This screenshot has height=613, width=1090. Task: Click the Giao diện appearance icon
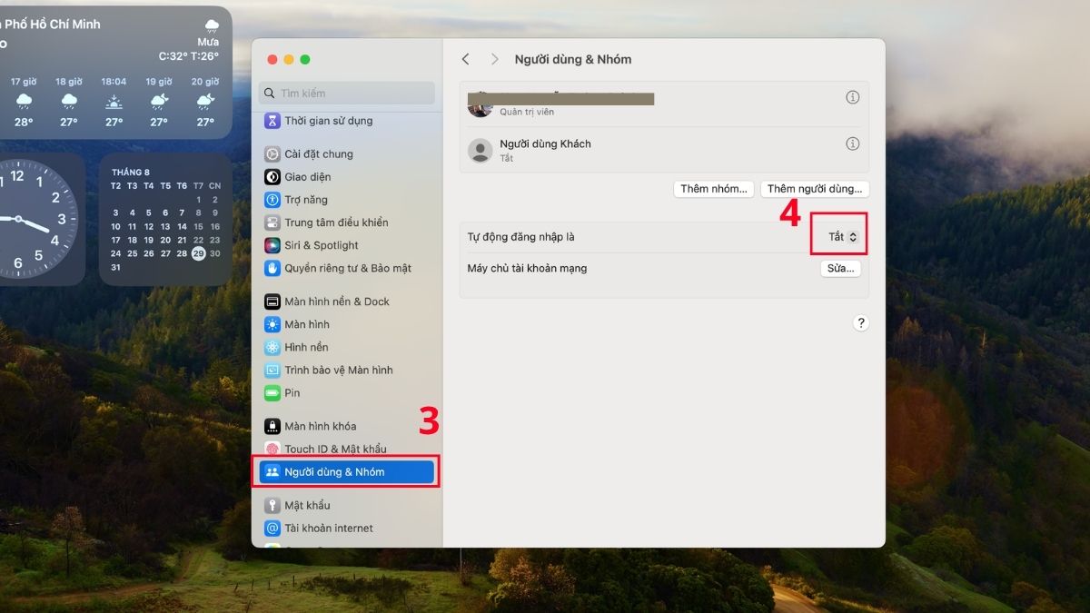(272, 177)
